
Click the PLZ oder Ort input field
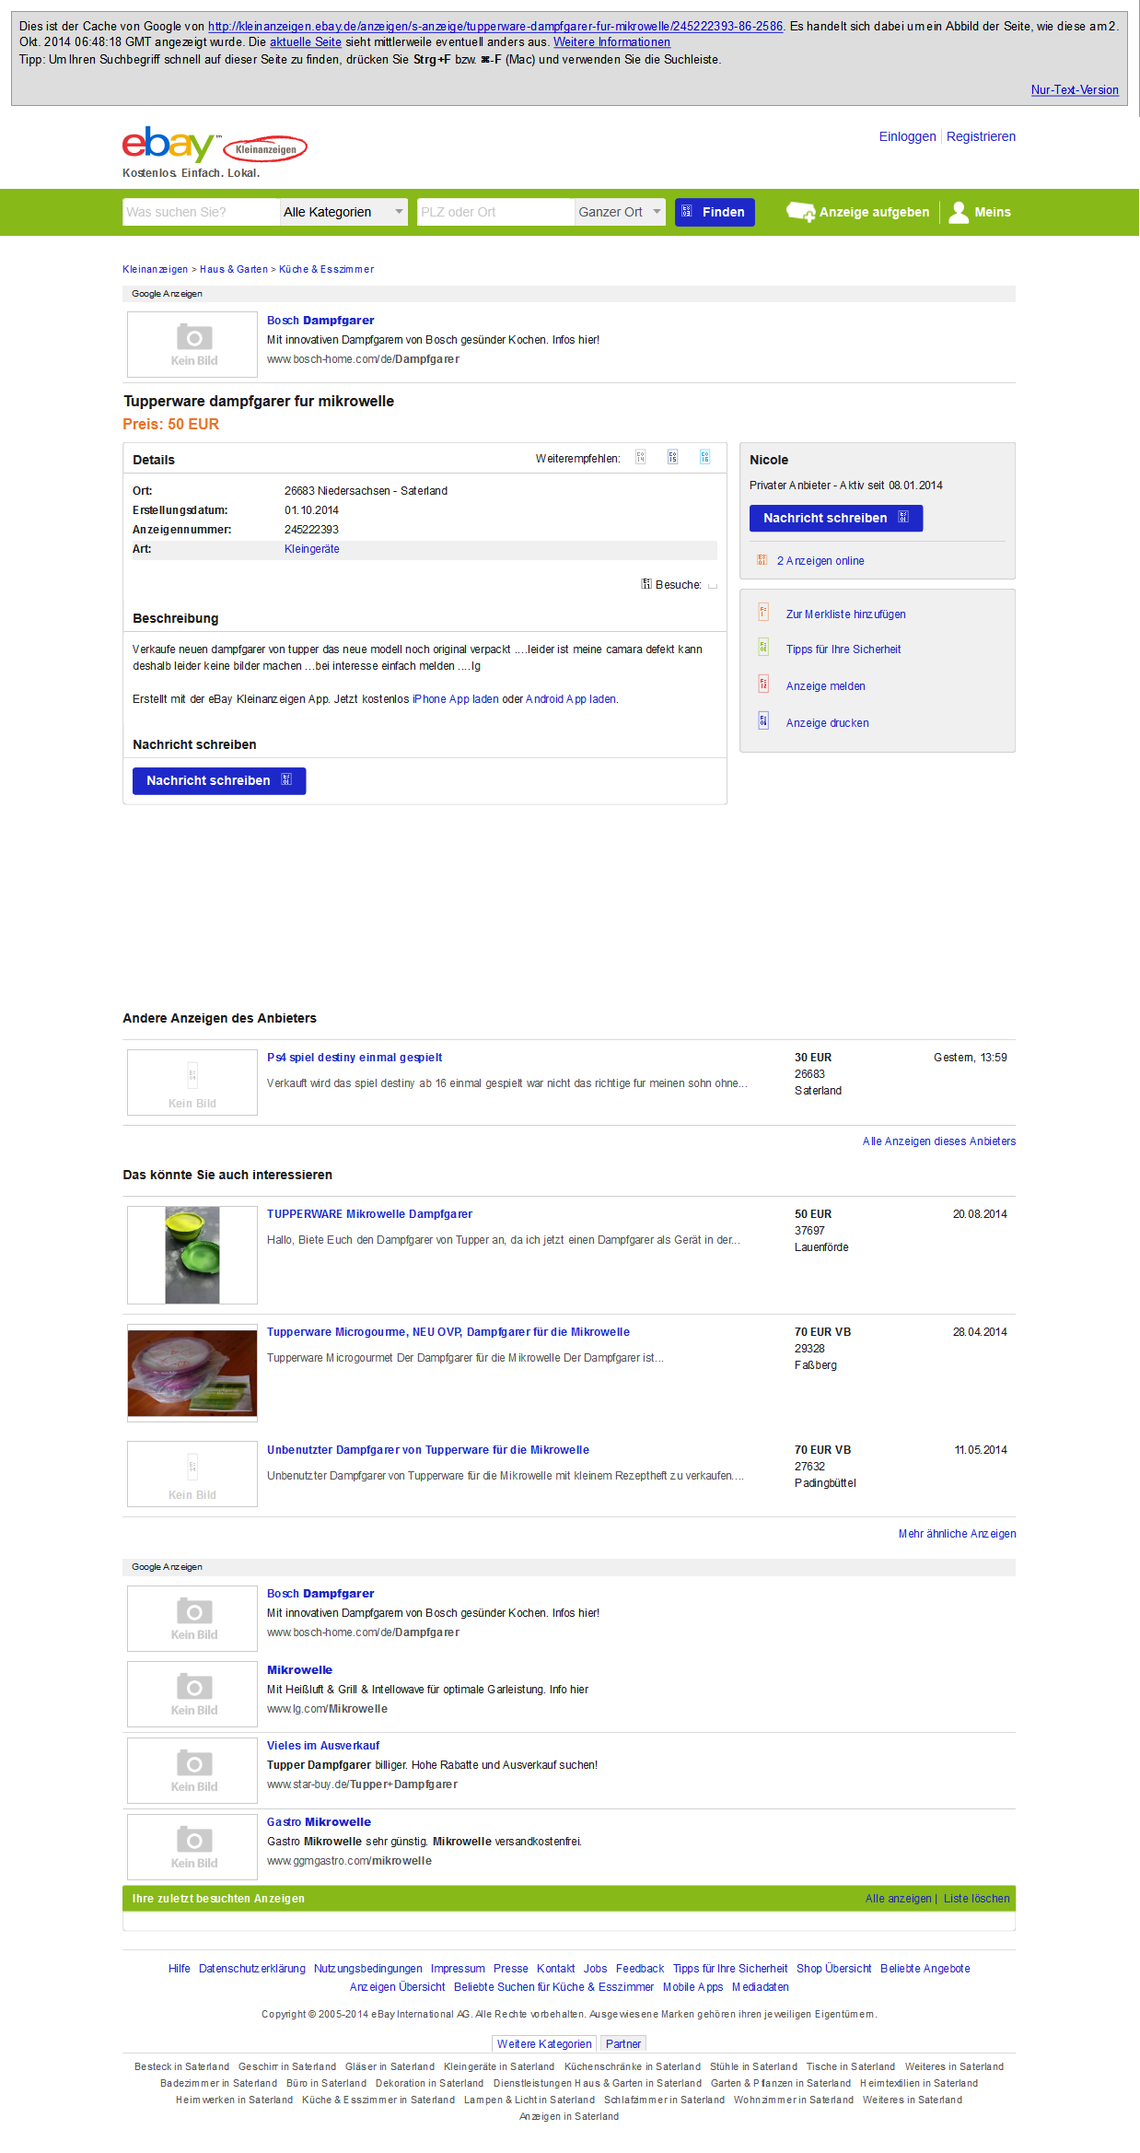[x=495, y=212]
